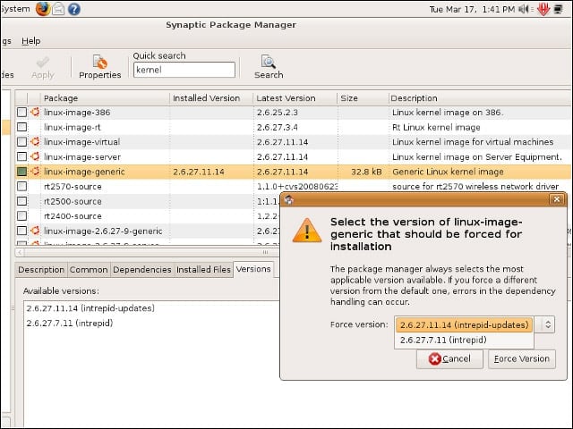Sort by Description column header
This screenshot has width=573, height=429.
(x=480, y=98)
